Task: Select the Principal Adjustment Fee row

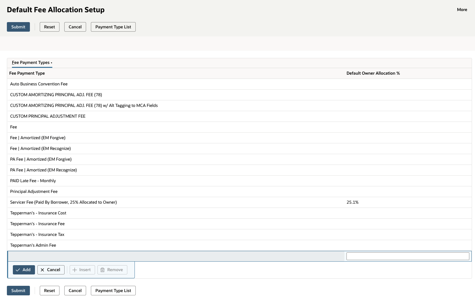Action: pyautogui.click(x=239, y=191)
